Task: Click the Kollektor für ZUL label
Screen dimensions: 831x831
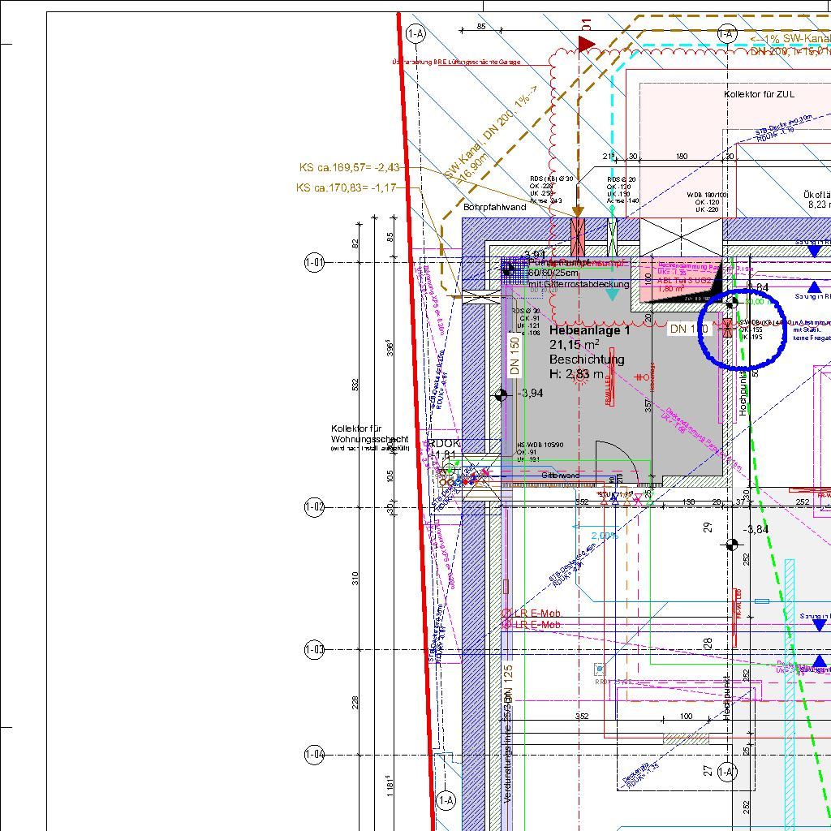Action: [x=760, y=95]
